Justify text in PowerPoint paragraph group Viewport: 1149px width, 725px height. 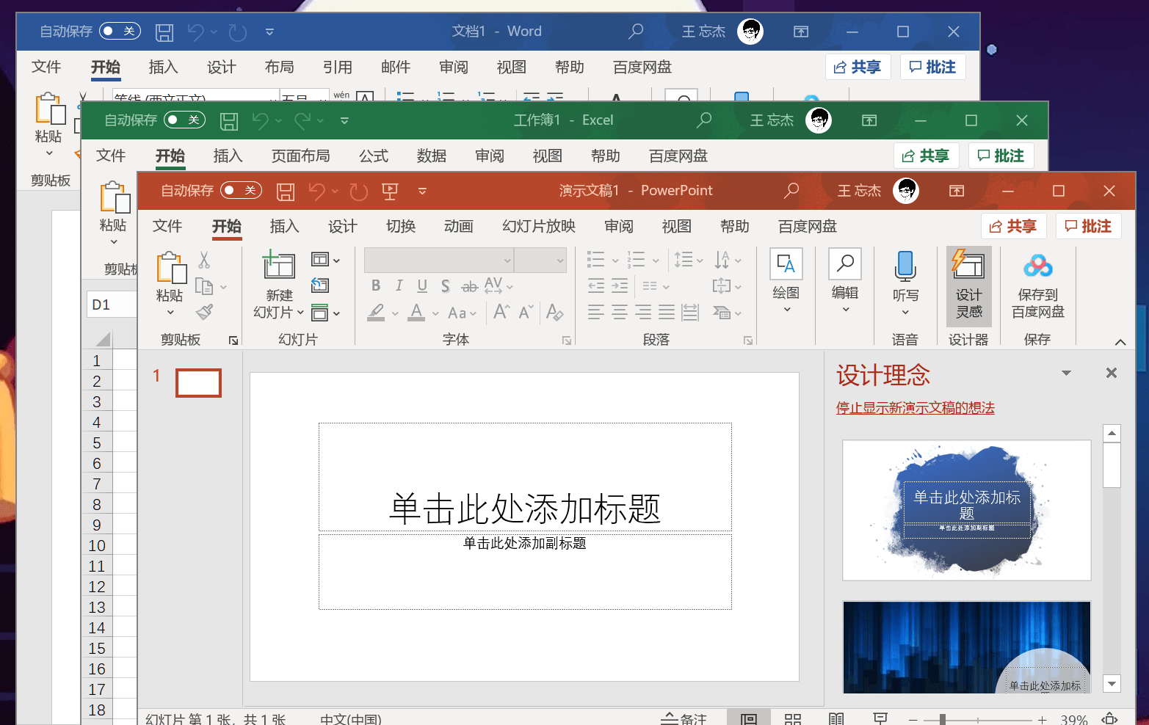click(667, 312)
